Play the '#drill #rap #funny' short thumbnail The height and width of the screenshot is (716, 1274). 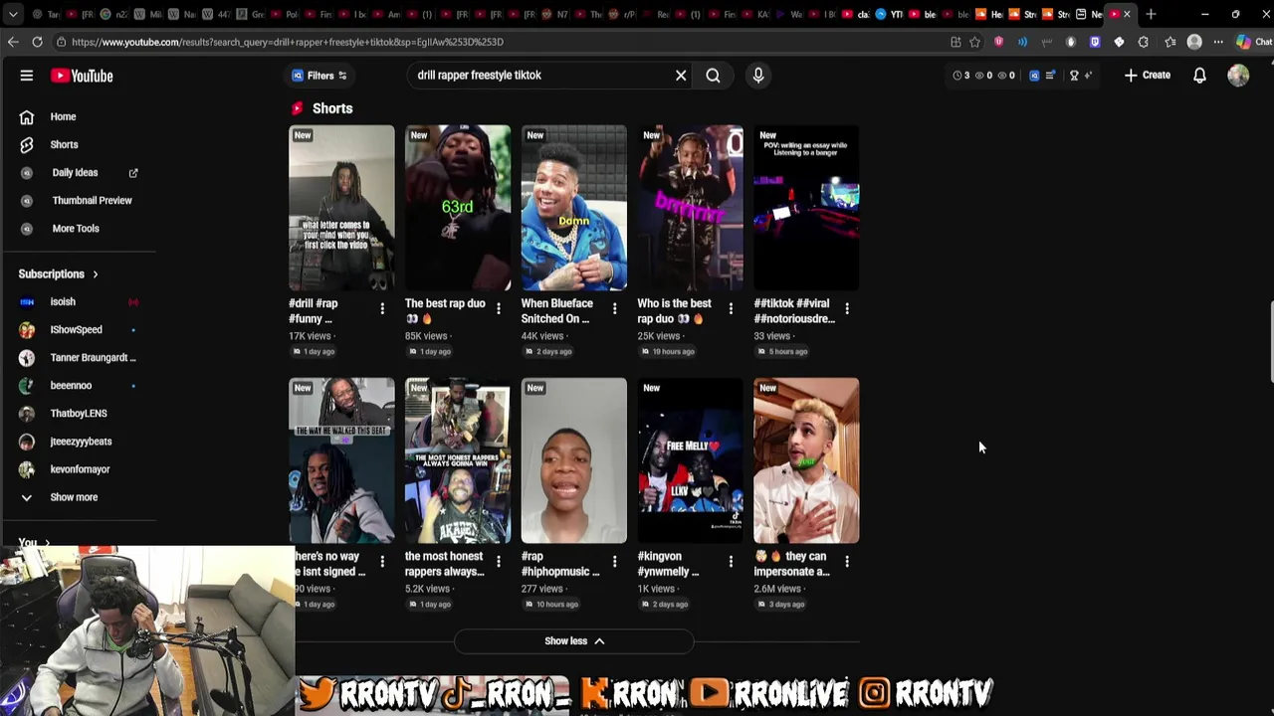pos(341,208)
